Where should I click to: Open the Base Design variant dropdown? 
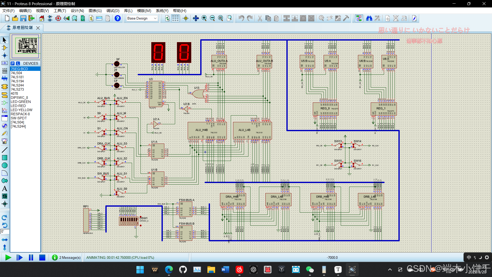[x=142, y=18]
